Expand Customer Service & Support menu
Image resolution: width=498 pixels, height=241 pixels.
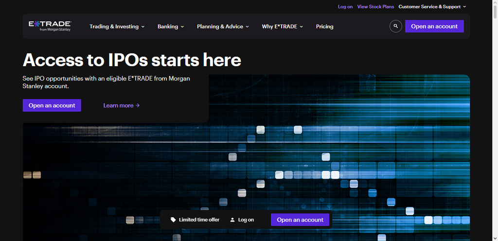coord(432,7)
